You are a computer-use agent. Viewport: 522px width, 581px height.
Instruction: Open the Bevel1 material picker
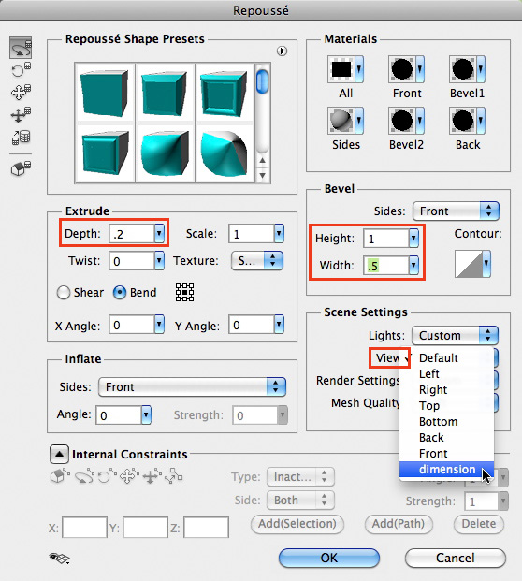tap(467, 69)
